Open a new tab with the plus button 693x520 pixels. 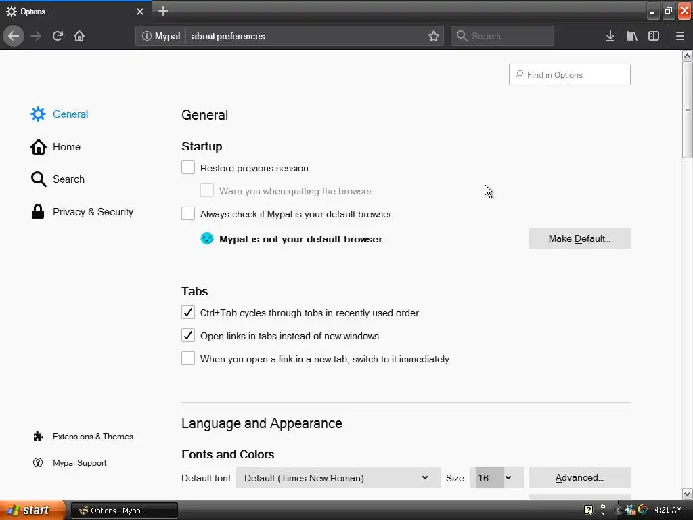coord(163,11)
